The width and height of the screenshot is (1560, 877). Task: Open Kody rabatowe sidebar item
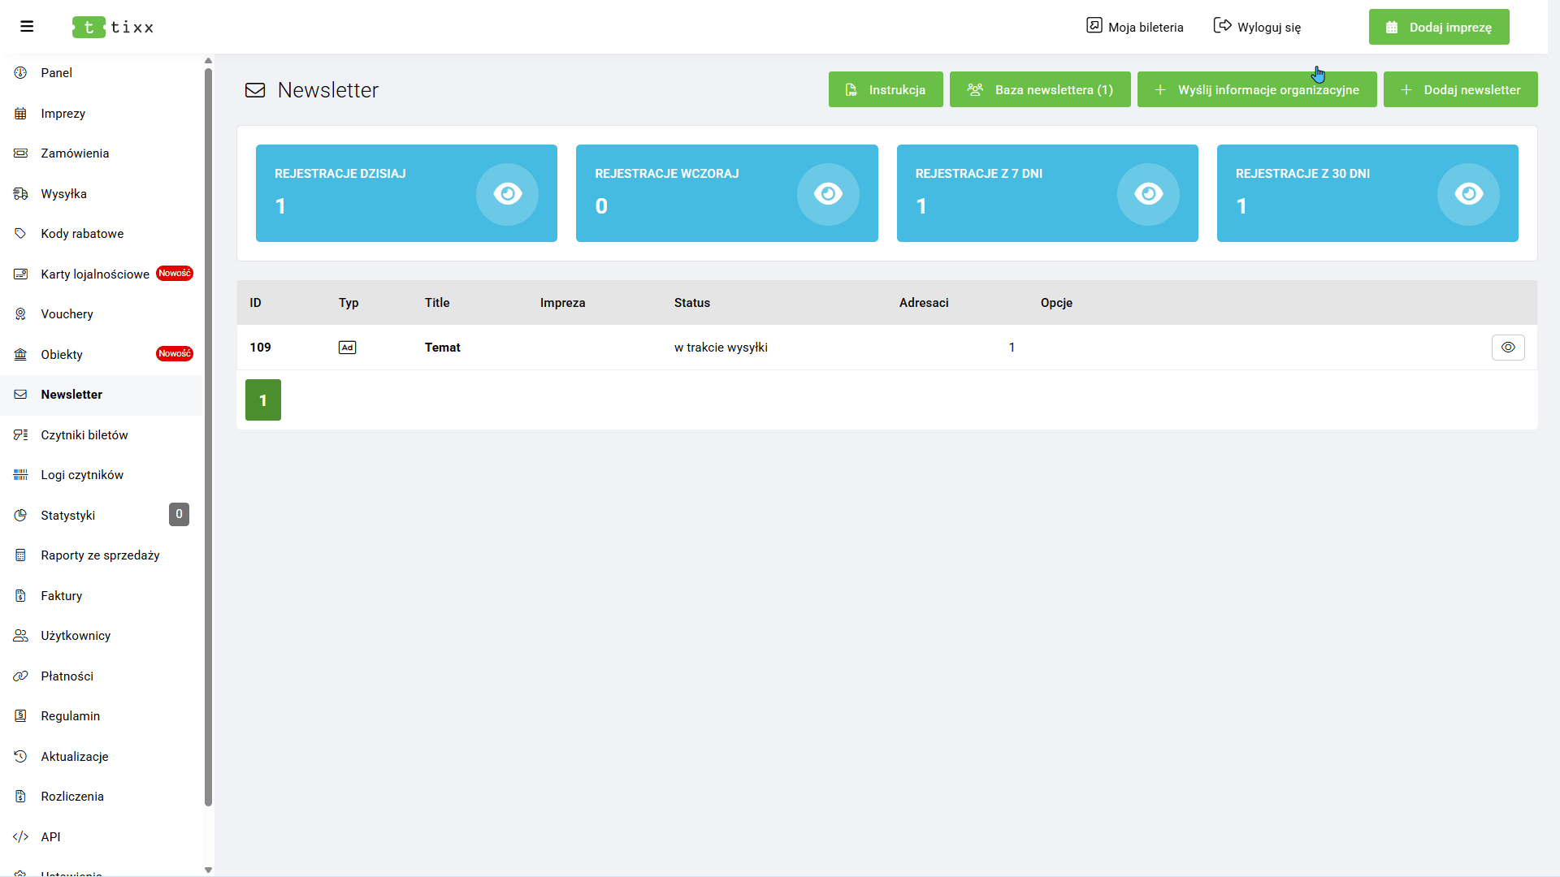pos(82,234)
